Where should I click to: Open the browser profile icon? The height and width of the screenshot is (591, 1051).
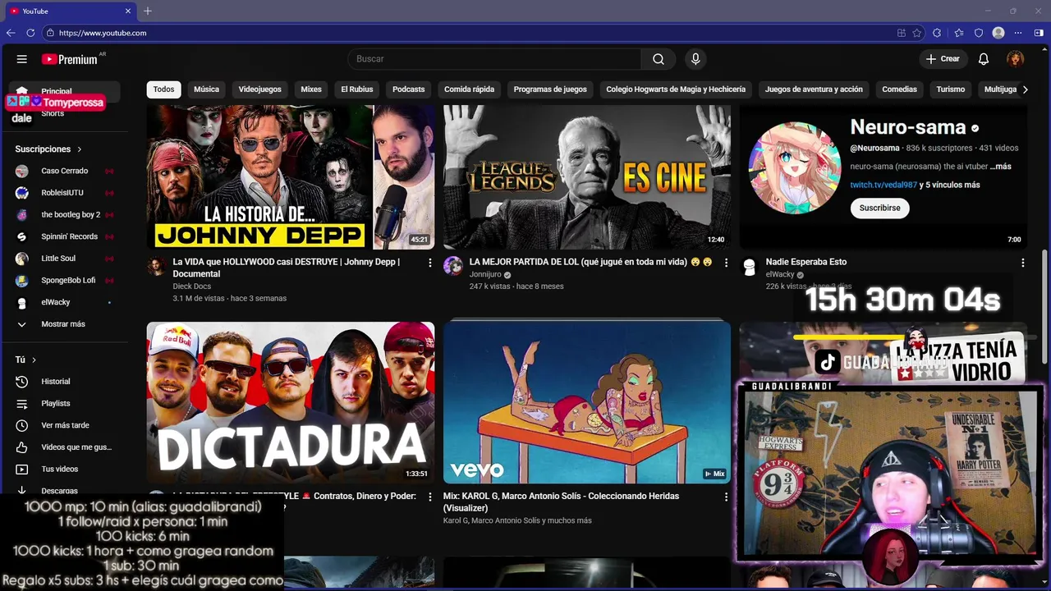coord(998,33)
